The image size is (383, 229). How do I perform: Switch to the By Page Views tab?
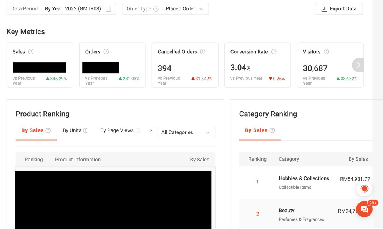(117, 130)
